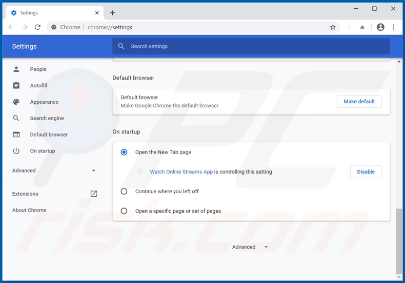Expand Advanced settings at page bottom
The width and height of the screenshot is (405, 283).
[x=250, y=247]
